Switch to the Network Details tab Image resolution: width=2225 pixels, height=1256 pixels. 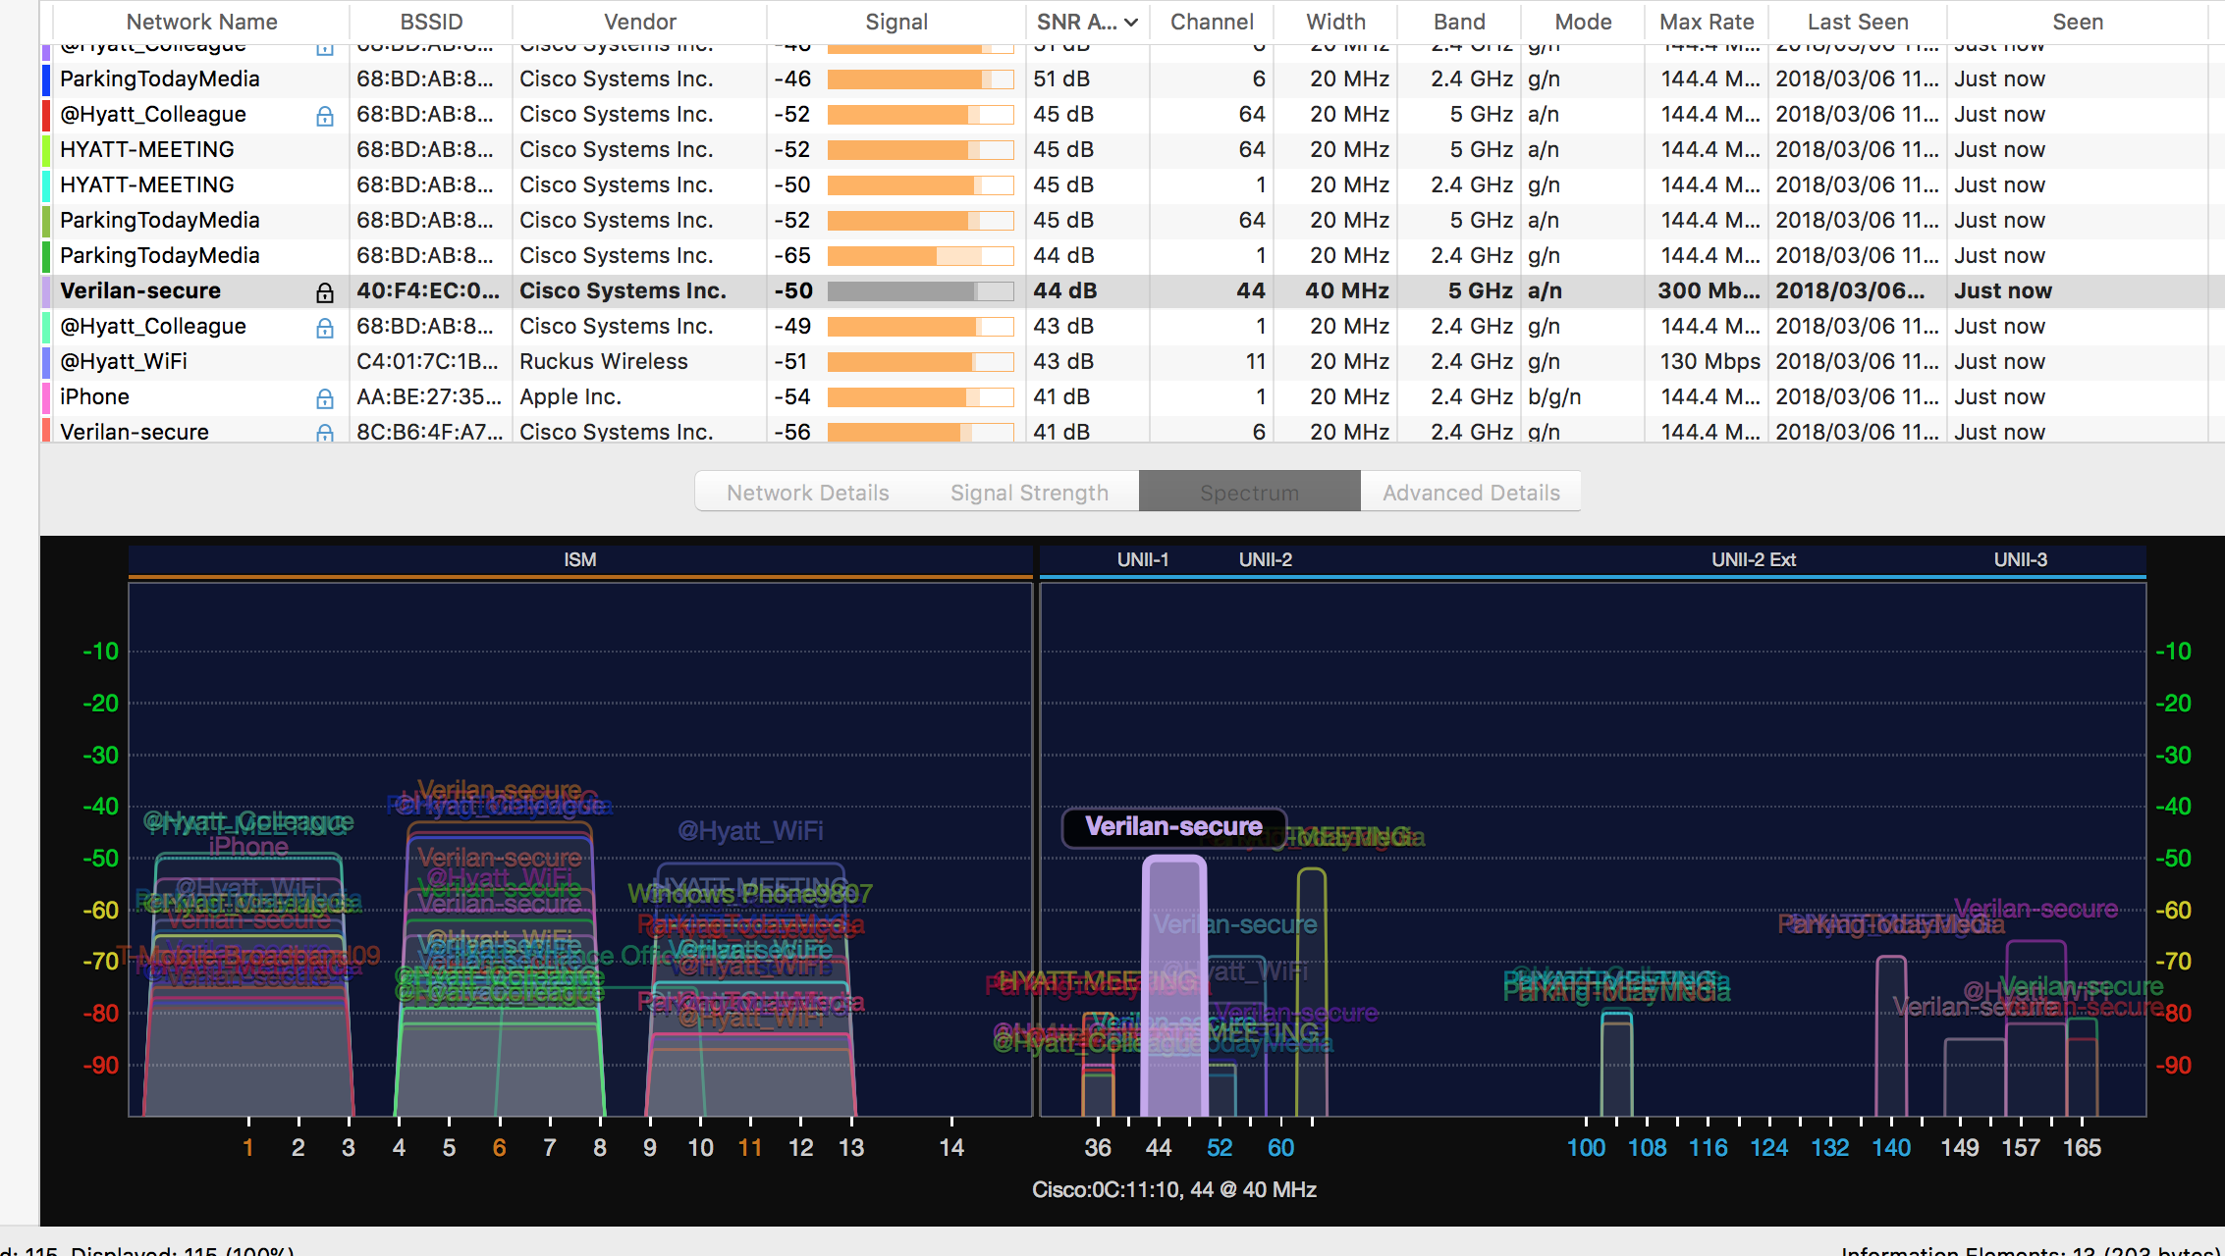point(807,493)
